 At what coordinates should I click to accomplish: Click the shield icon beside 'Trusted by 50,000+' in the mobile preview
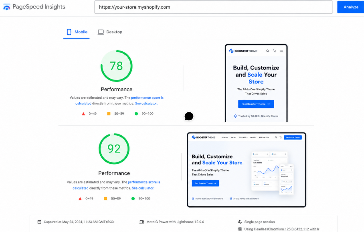[x=235, y=116]
